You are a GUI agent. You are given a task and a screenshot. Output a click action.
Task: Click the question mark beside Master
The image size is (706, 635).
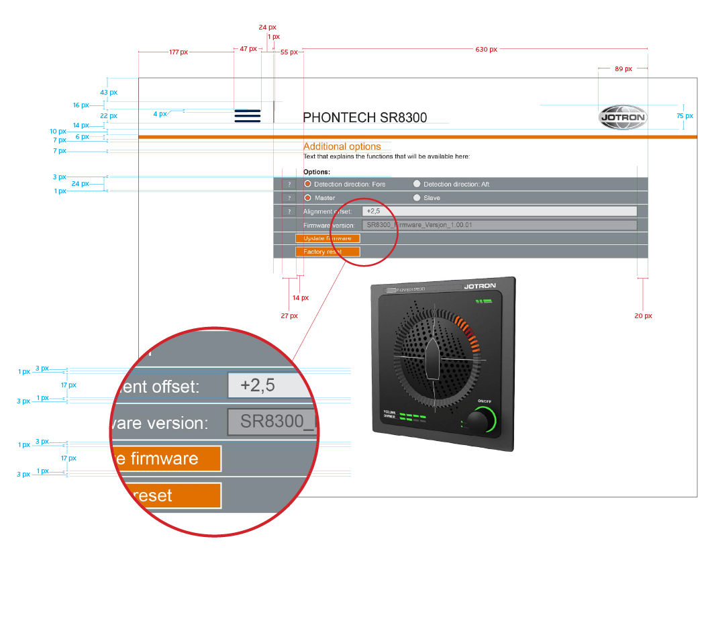[289, 198]
